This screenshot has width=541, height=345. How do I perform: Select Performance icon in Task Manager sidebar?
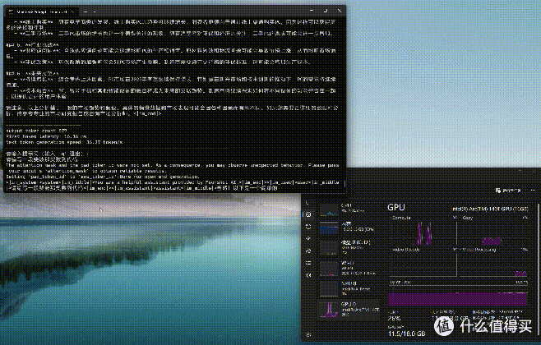click(x=308, y=214)
